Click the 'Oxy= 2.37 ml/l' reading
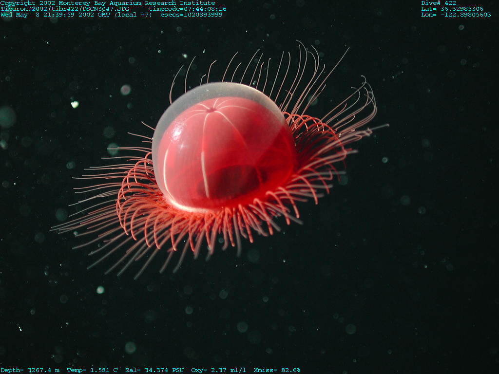The height and width of the screenshot is (374, 499). (x=219, y=370)
